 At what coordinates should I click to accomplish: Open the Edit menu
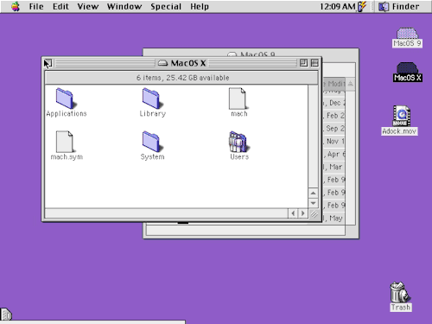pyautogui.click(x=60, y=6)
